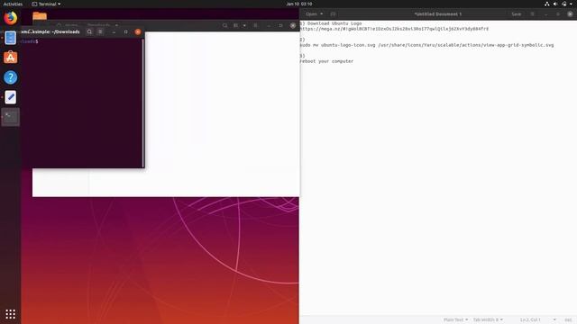The width and height of the screenshot is (577, 324).
Task: Open the Text Editor dock icon
Action: 10,97
